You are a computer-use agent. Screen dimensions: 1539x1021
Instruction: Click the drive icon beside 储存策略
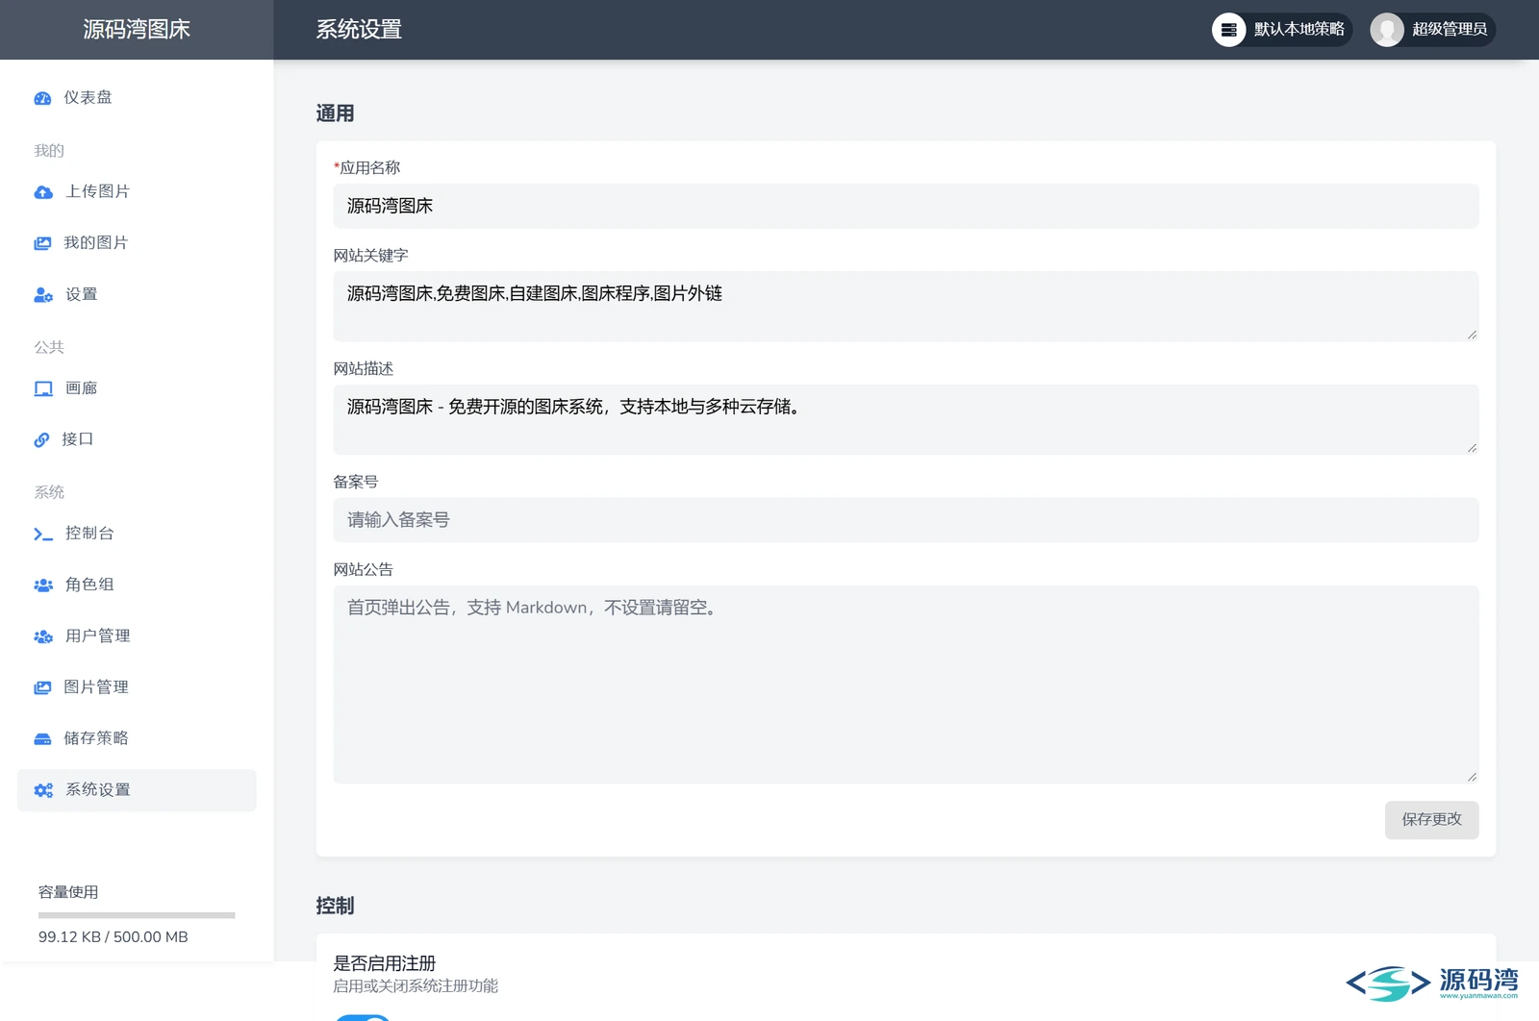tap(42, 738)
